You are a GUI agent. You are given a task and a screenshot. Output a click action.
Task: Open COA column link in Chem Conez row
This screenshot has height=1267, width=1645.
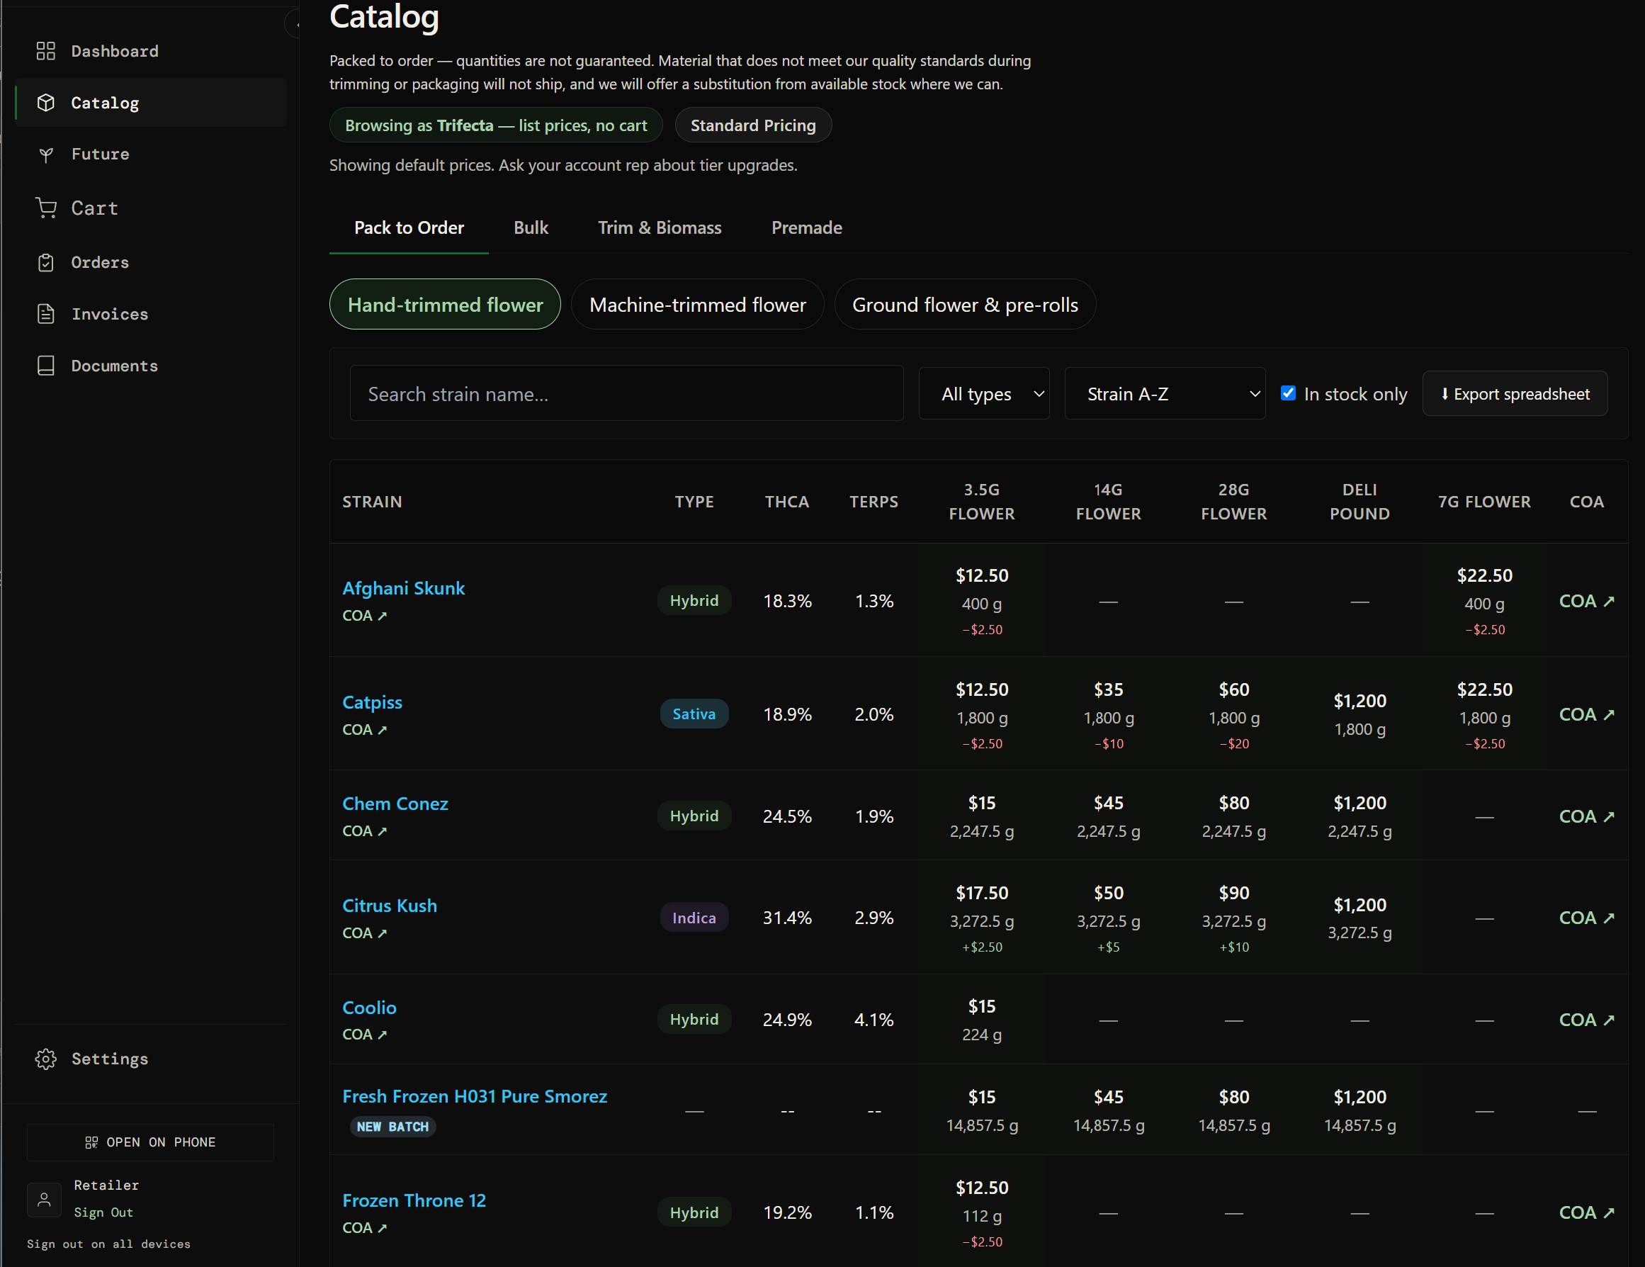(x=1586, y=816)
